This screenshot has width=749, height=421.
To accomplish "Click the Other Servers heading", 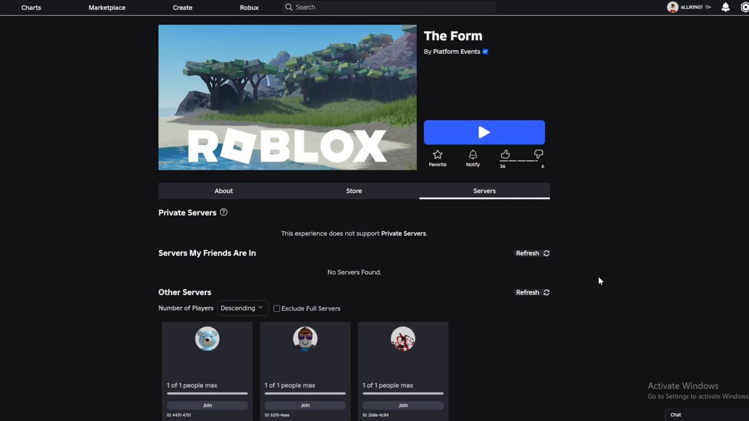I will point(185,293).
